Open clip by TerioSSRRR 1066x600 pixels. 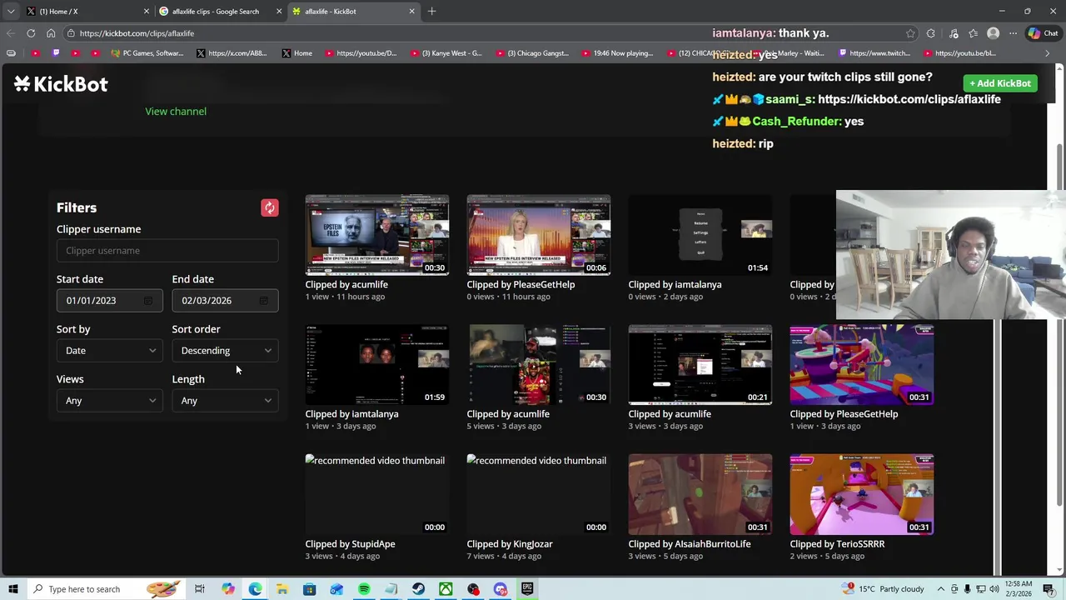coord(862,494)
